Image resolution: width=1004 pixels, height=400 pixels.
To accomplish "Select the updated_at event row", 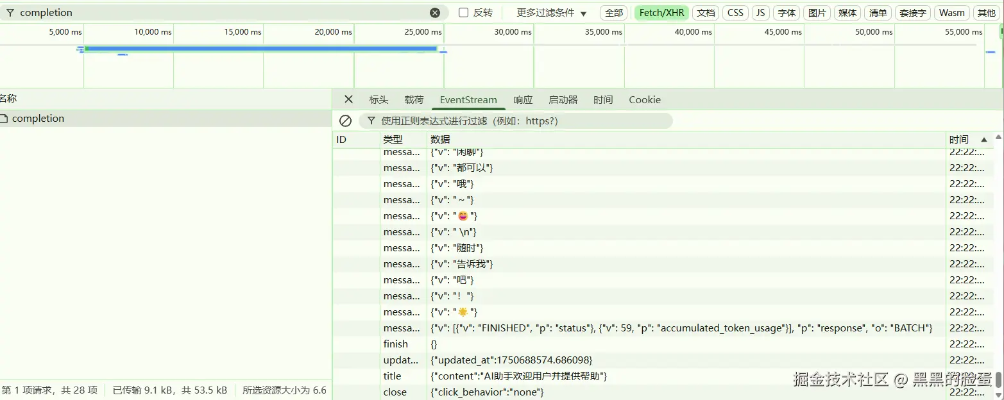I will [663, 360].
